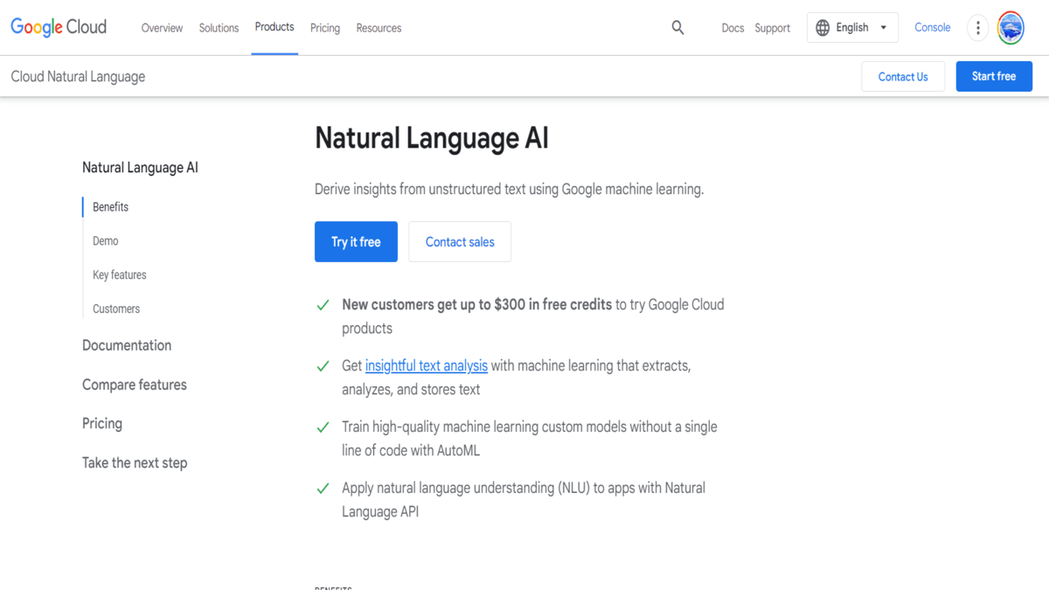
Task: Open the user account avatar
Action: point(1011,28)
